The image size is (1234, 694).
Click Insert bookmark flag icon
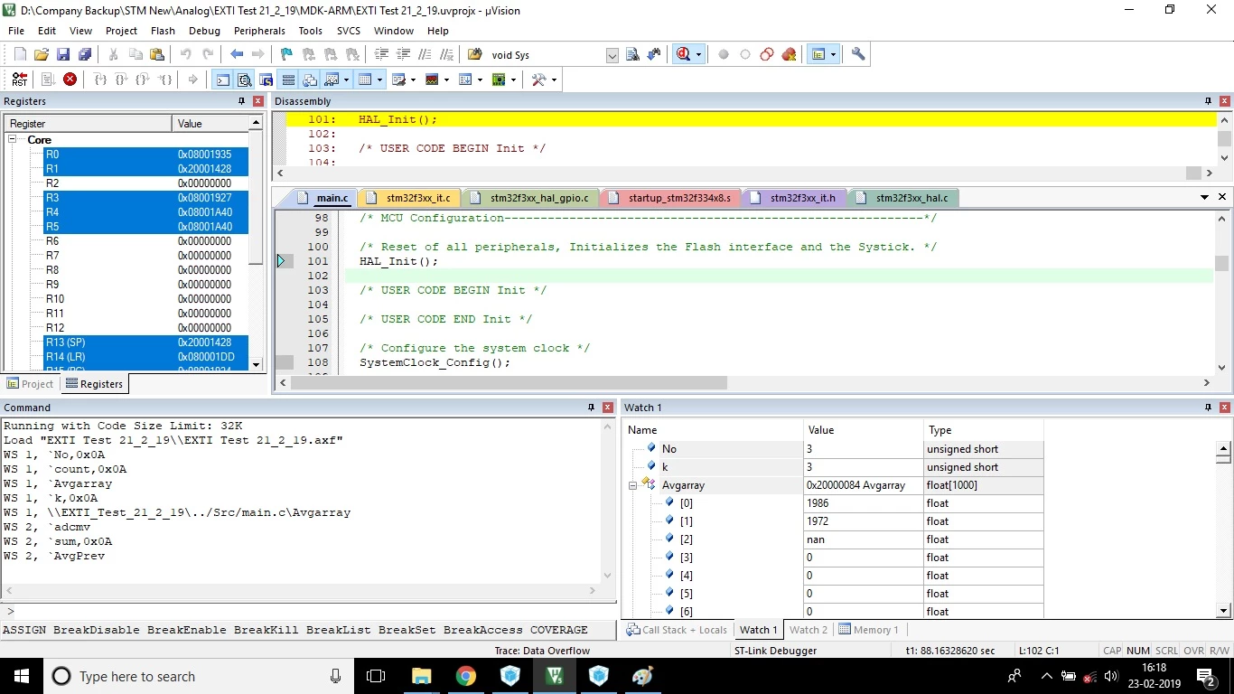(x=286, y=54)
